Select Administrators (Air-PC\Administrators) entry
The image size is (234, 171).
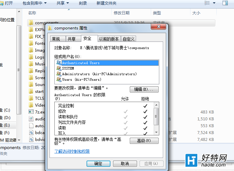pos(99,74)
